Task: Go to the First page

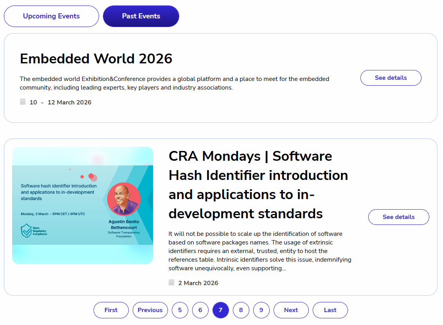Action: [x=111, y=310]
